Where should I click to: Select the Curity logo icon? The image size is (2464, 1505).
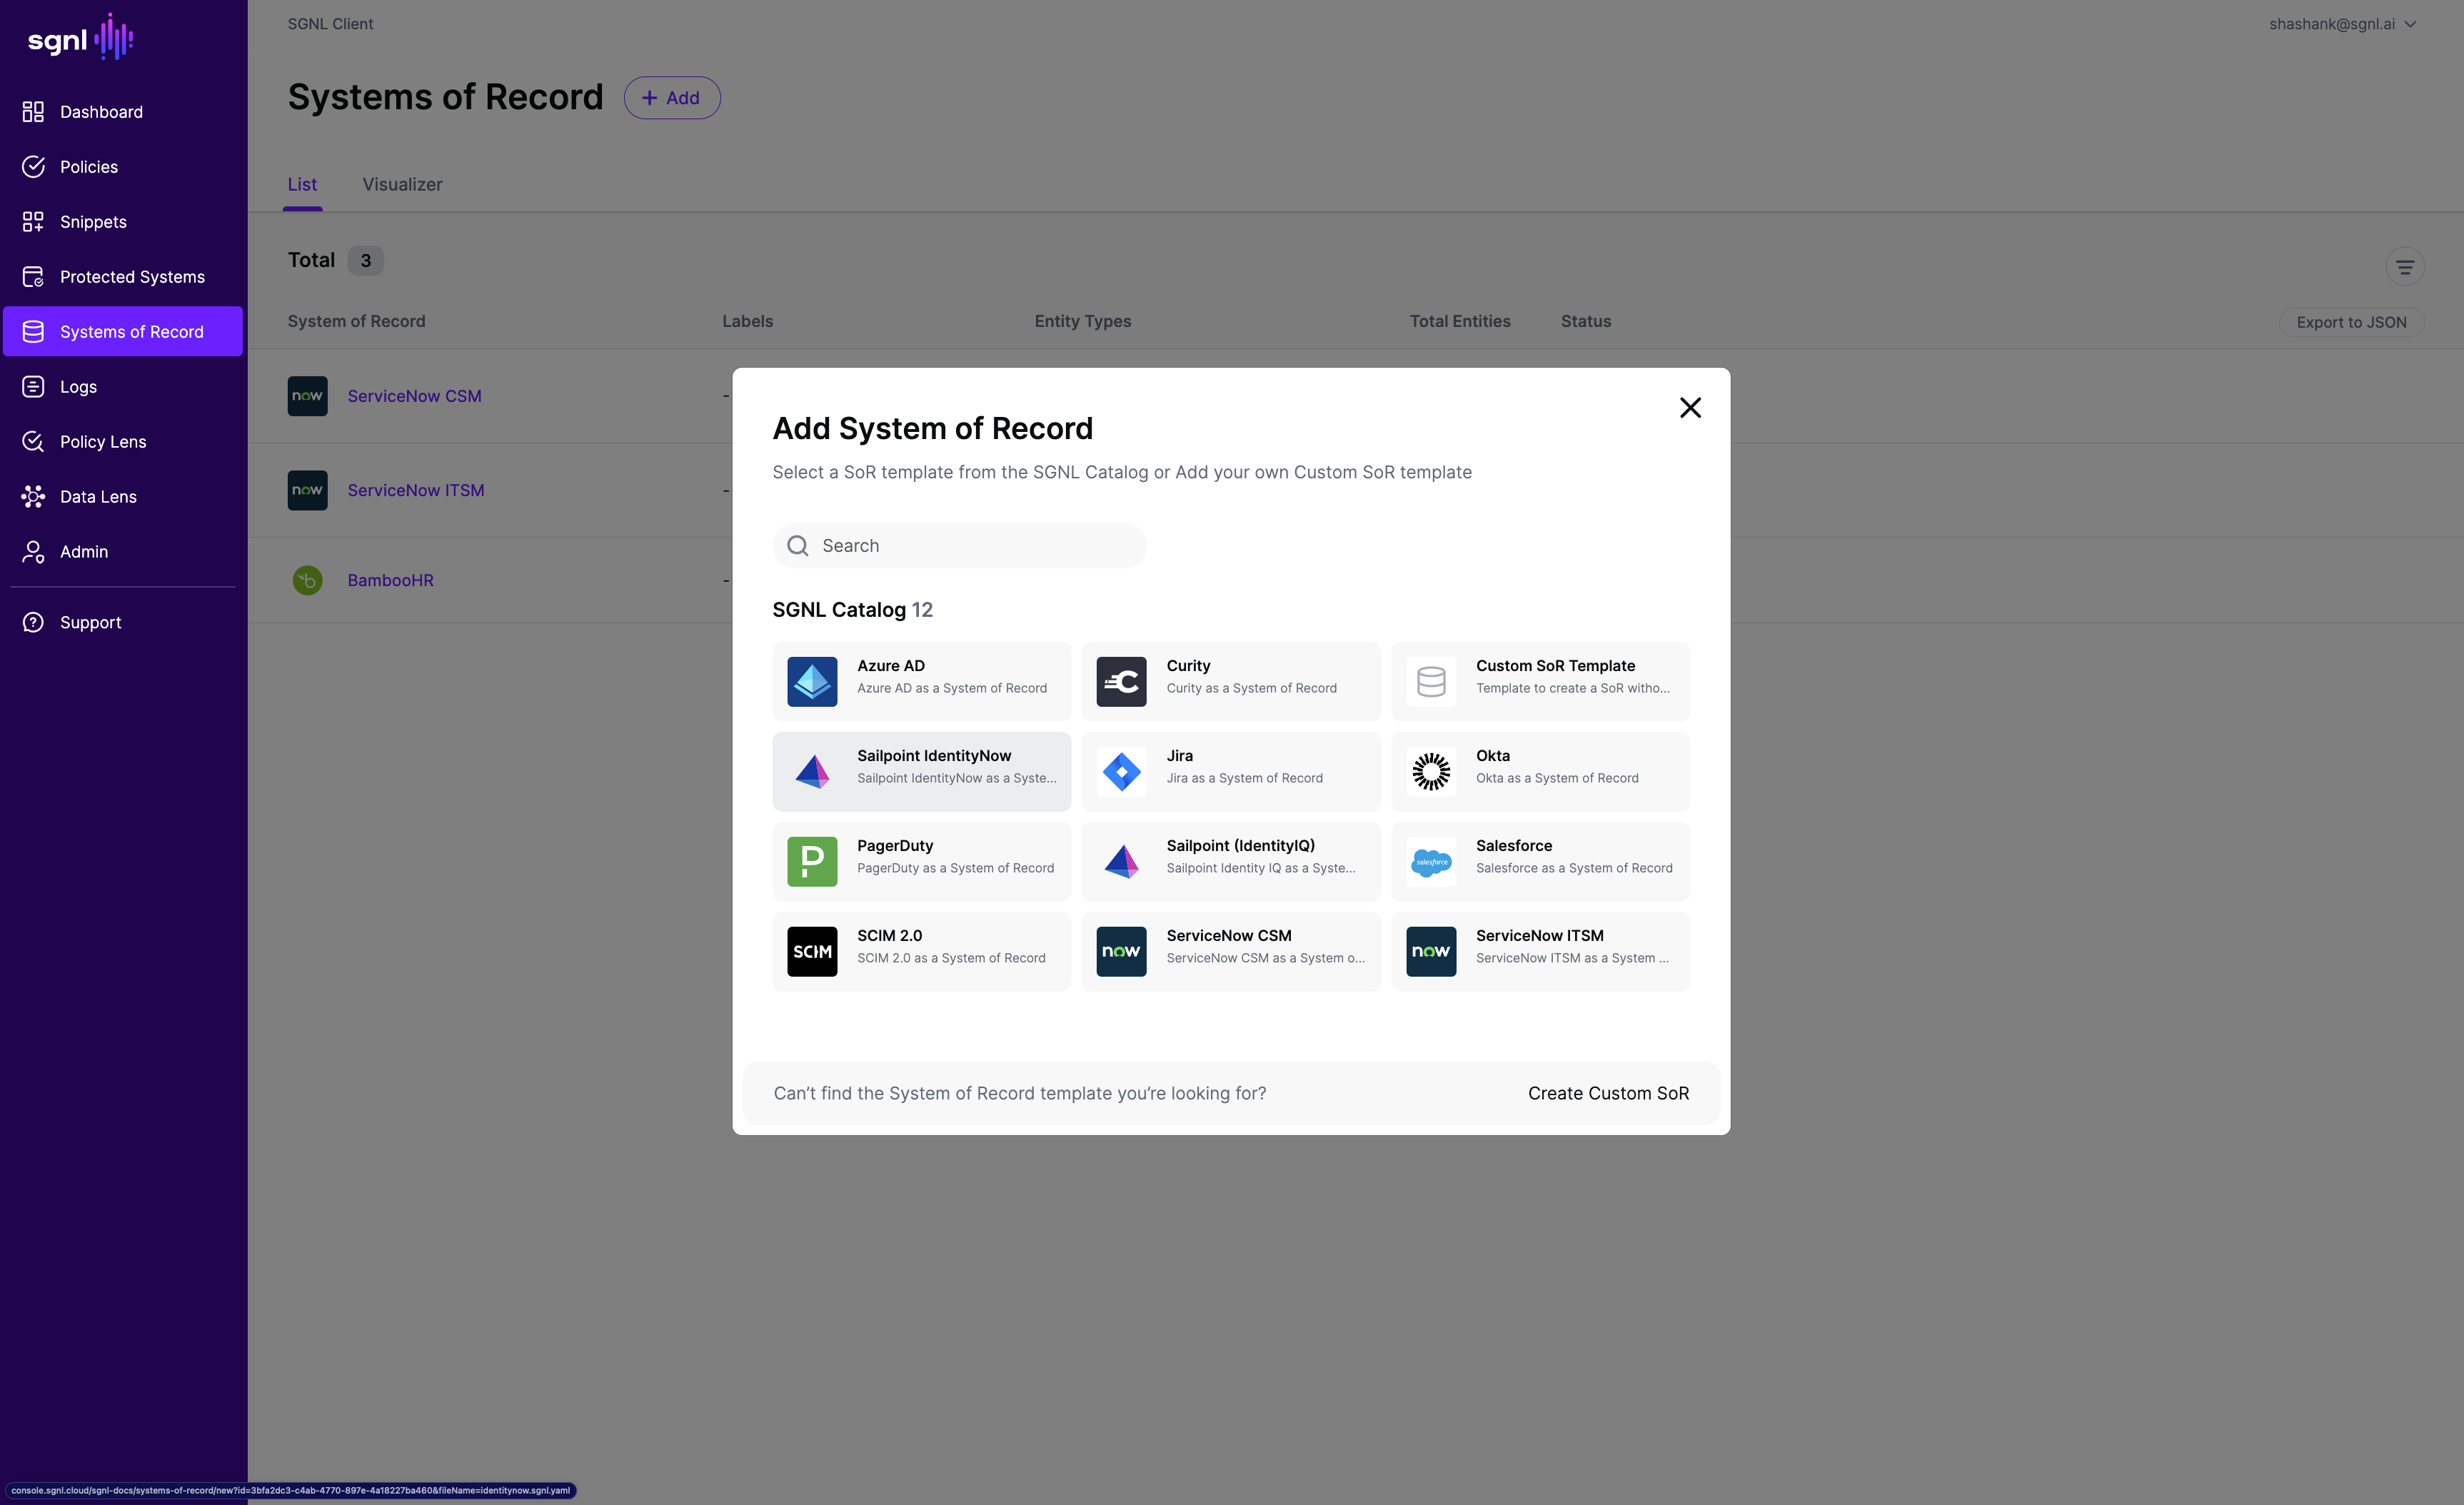click(1121, 682)
